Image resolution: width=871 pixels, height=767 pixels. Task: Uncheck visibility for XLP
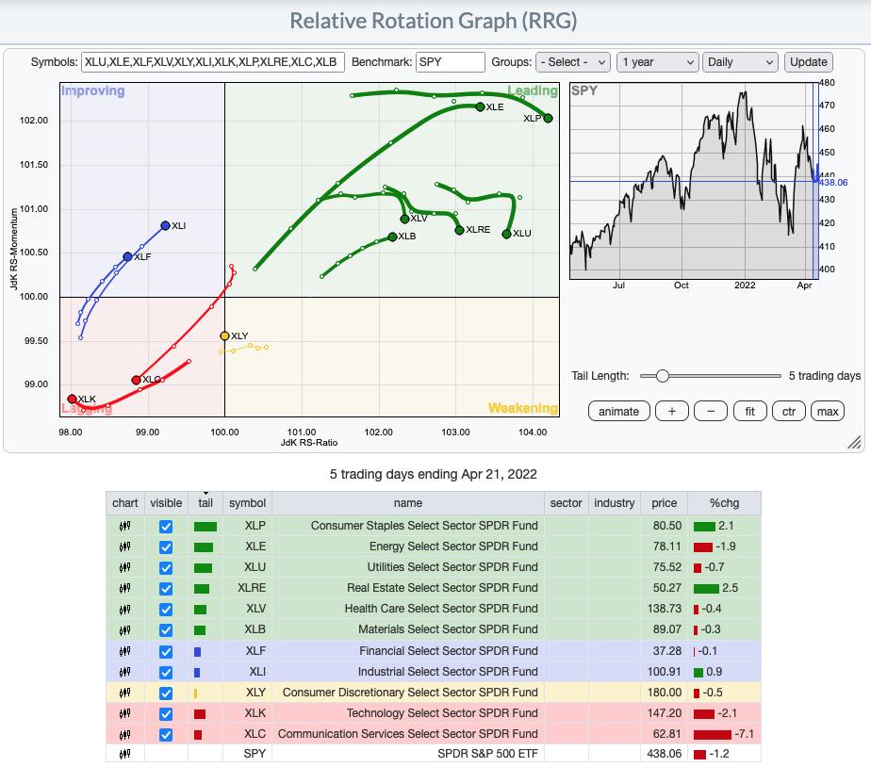166,527
